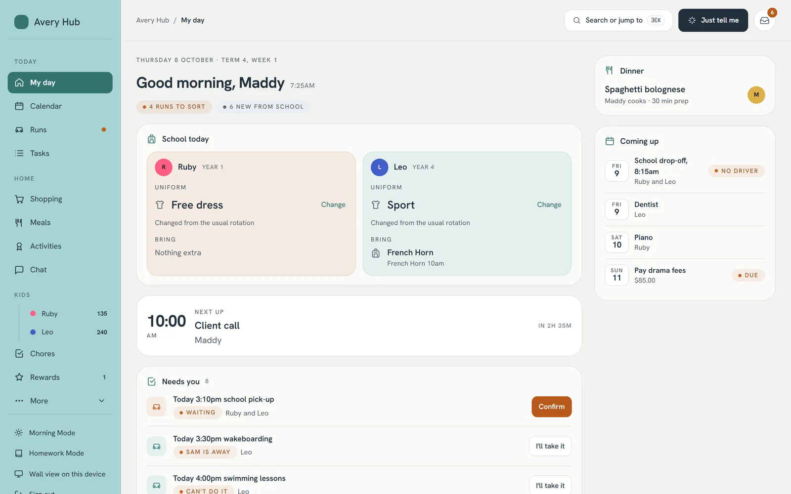This screenshot has width=791, height=494.
Task: Expand the More menu chevron
Action: (x=102, y=401)
